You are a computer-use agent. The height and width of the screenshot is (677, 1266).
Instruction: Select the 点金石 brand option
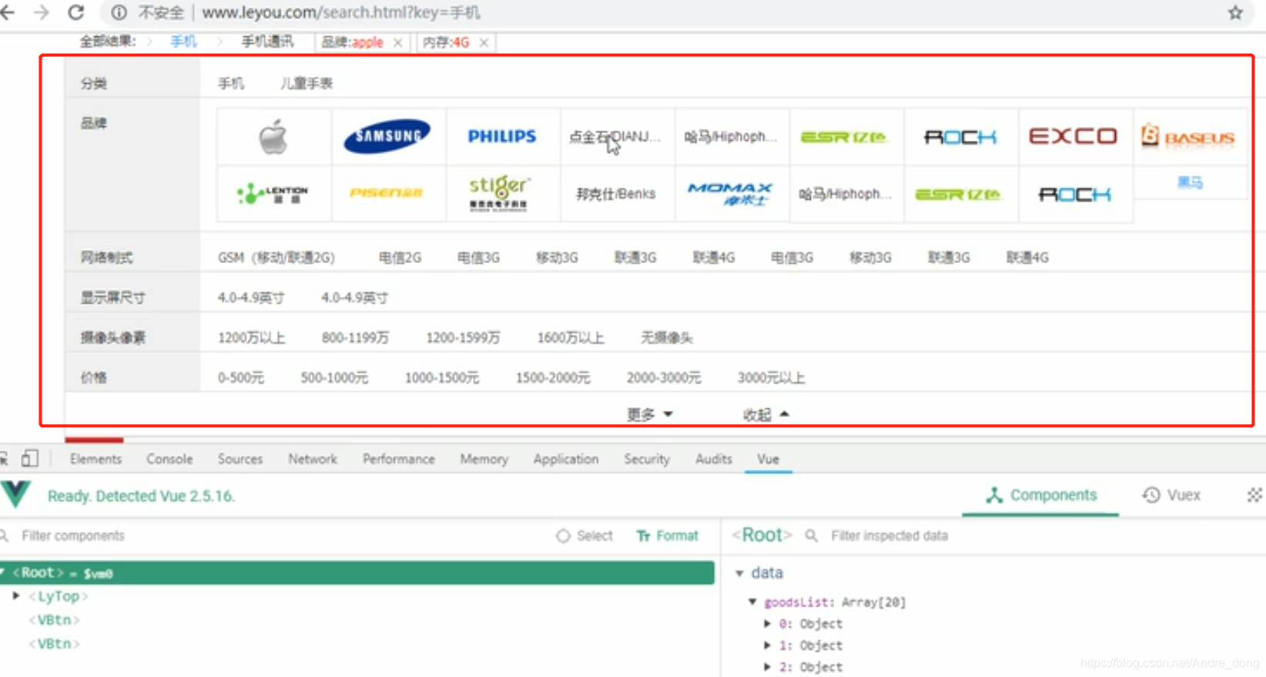615,137
